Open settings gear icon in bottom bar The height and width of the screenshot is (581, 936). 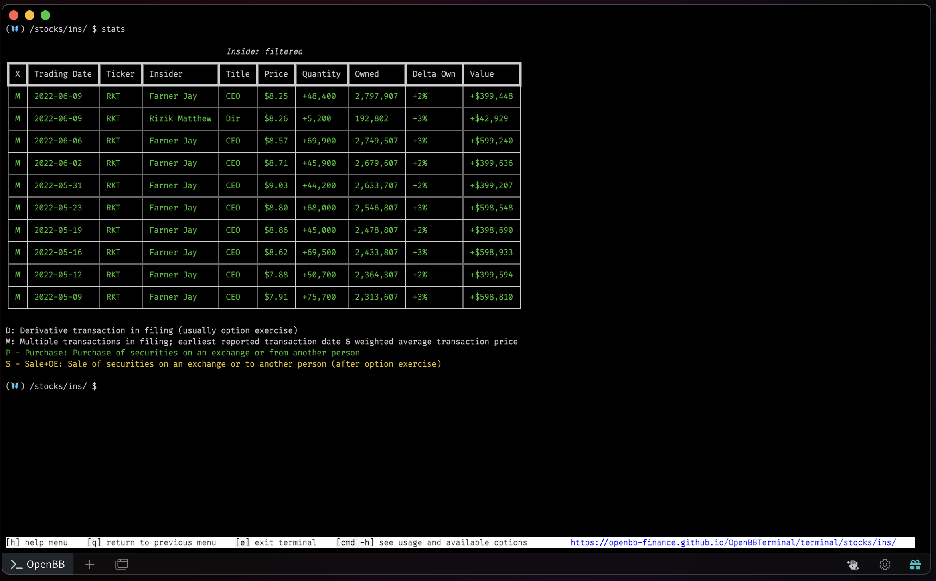pos(885,564)
